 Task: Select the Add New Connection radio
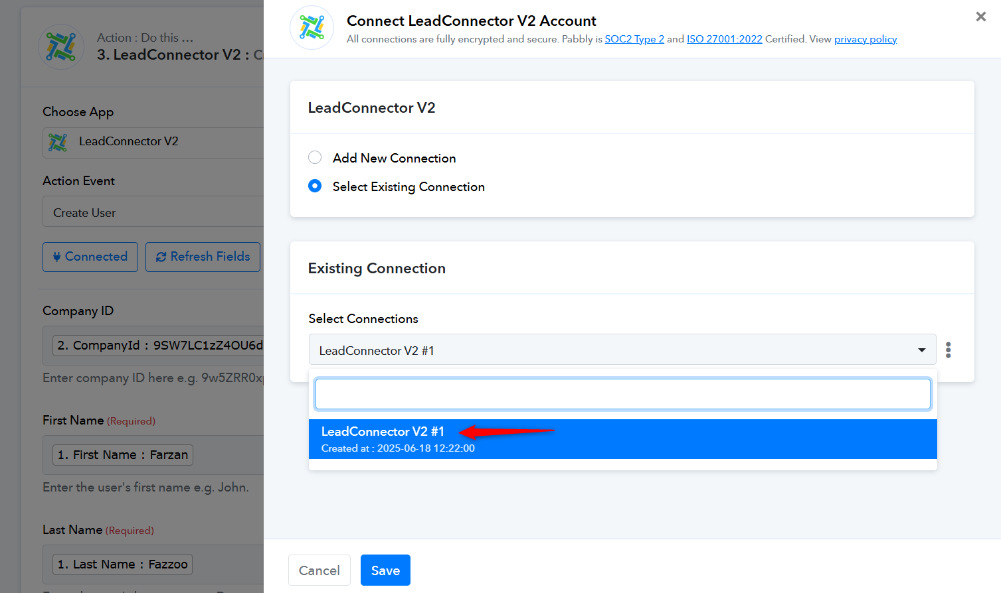[x=315, y=157]
